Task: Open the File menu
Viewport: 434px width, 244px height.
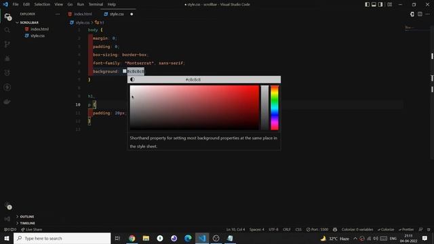Action: 16,5
